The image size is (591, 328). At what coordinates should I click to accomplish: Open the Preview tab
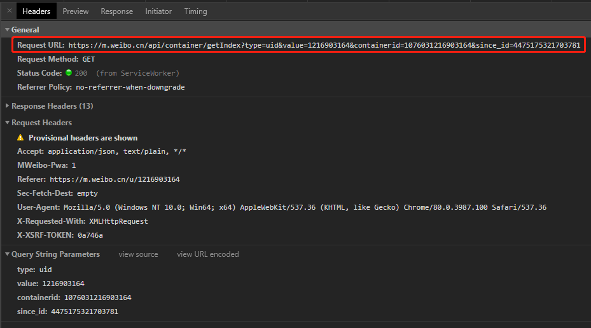[75, 11]
